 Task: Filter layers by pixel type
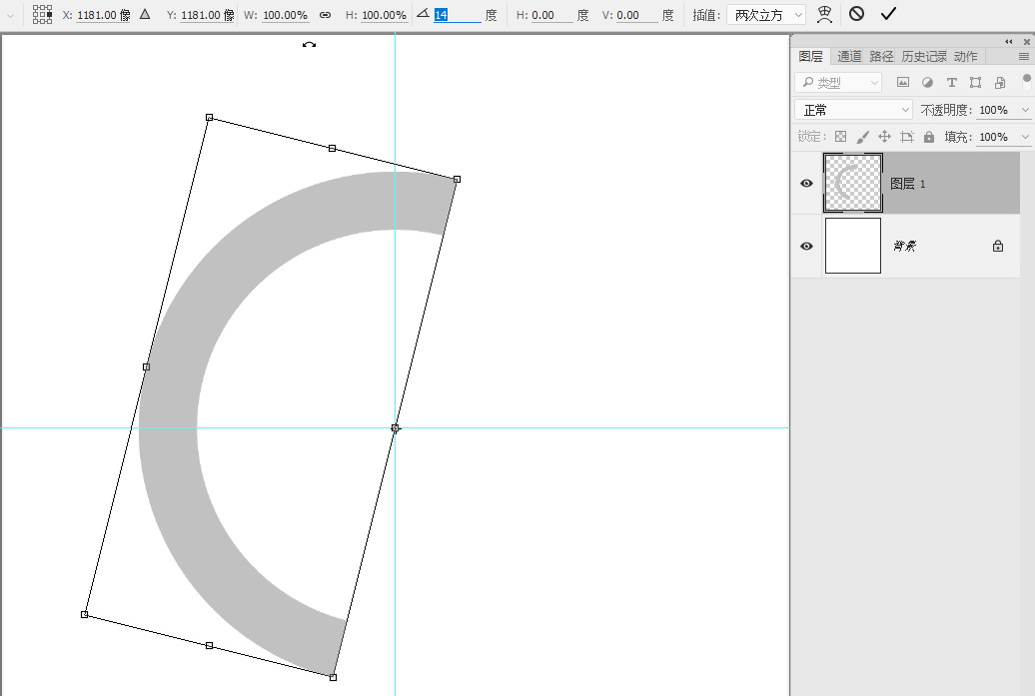coord(903,83)
